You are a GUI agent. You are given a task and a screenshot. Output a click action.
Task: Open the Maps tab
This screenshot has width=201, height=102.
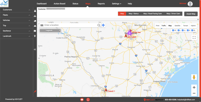coord(88,4)
